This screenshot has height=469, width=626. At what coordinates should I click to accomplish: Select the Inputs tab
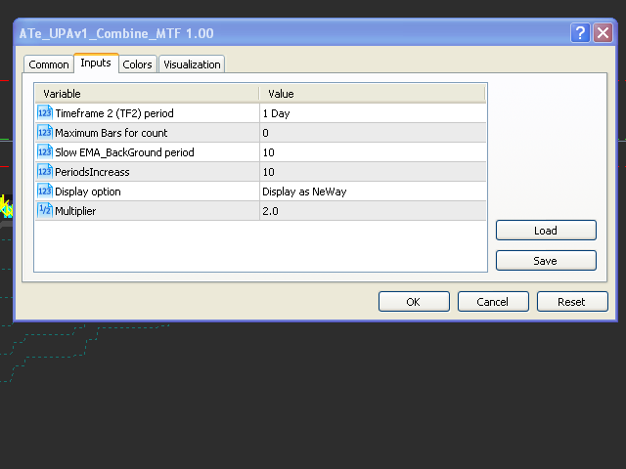[96, 64]
